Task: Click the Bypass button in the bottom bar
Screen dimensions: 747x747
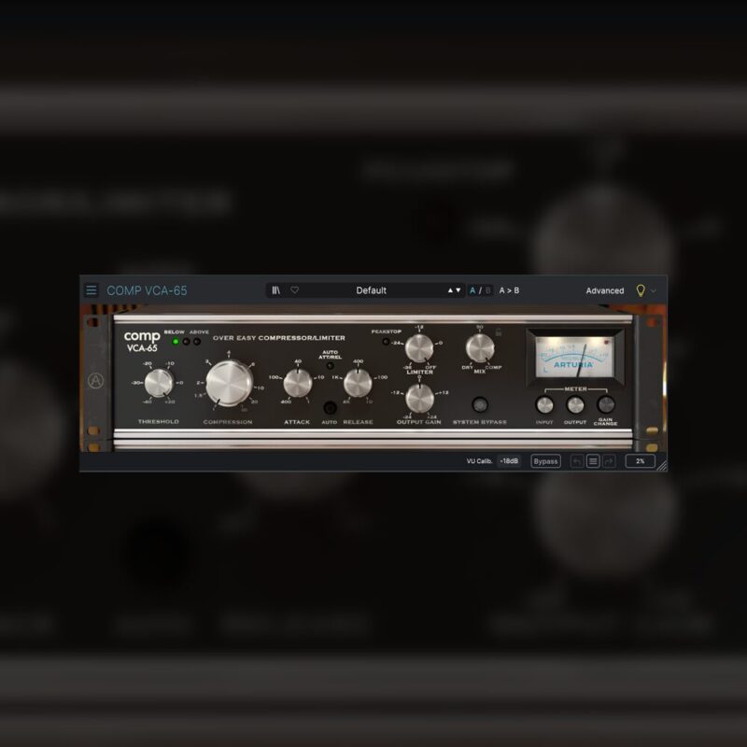Action: point(545,461)
